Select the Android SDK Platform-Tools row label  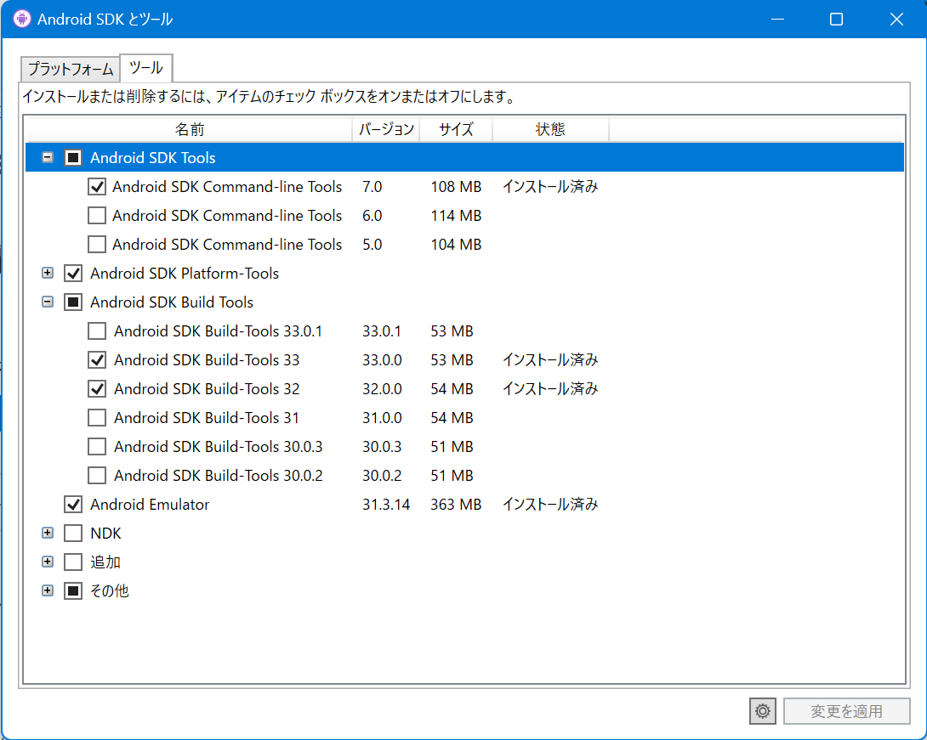pyautogui.click(x=185, y=274)
